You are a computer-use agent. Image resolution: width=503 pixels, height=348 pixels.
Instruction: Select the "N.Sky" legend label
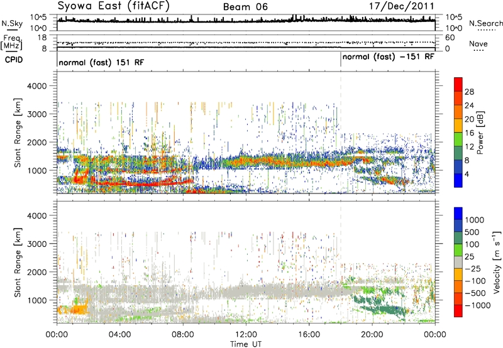[x=12, y=23]
